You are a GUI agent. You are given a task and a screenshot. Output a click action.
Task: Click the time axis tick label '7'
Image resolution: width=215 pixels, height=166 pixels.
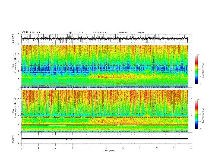click(x=140, y=148)
